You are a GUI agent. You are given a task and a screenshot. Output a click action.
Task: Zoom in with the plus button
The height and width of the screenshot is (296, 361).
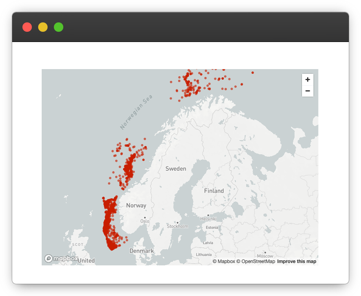[x=308, y=79]
